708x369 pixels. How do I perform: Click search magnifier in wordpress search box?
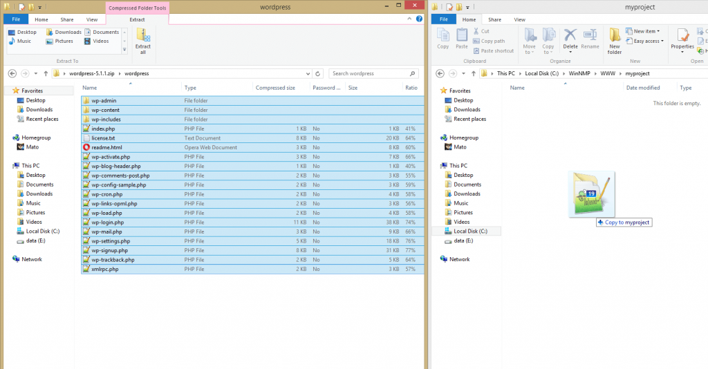click(x=412, y=73)
